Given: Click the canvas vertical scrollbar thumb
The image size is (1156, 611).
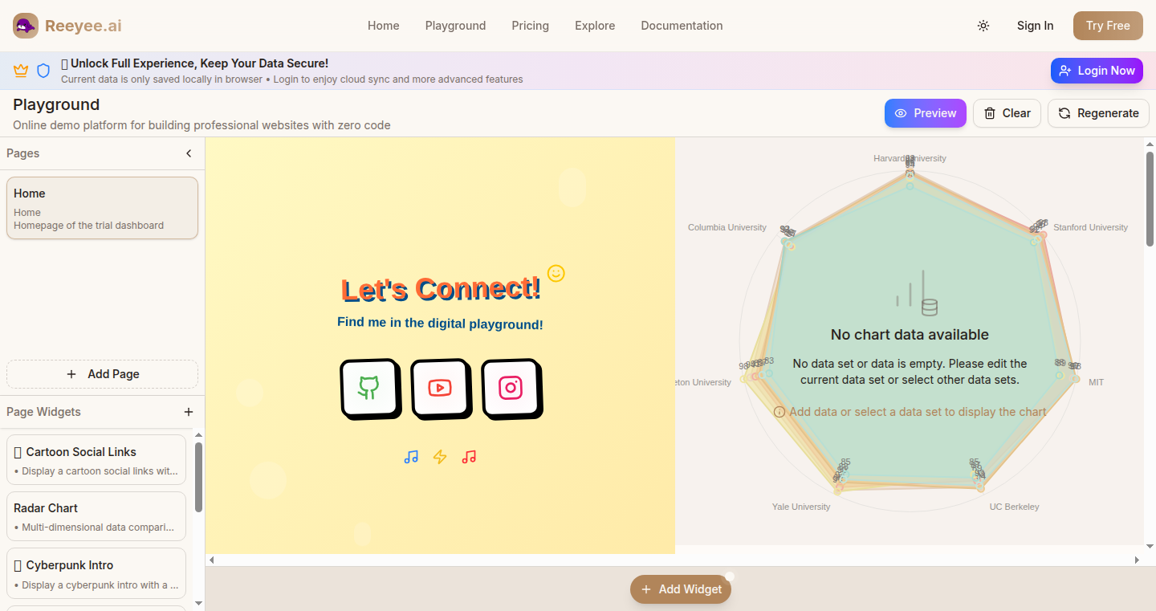Looking at the screenshot, I should [x=1150, y=198].
